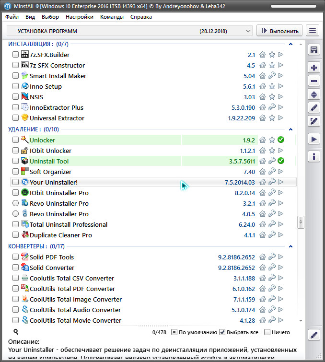The height and width of the screenshot is (362, 325).
Task: Click the play arrow icon in sidebar
Action: [x=314, y=139]
